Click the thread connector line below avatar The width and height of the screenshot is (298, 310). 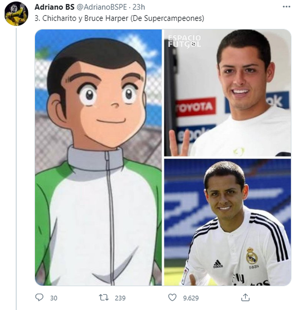(x=16, y=169)
